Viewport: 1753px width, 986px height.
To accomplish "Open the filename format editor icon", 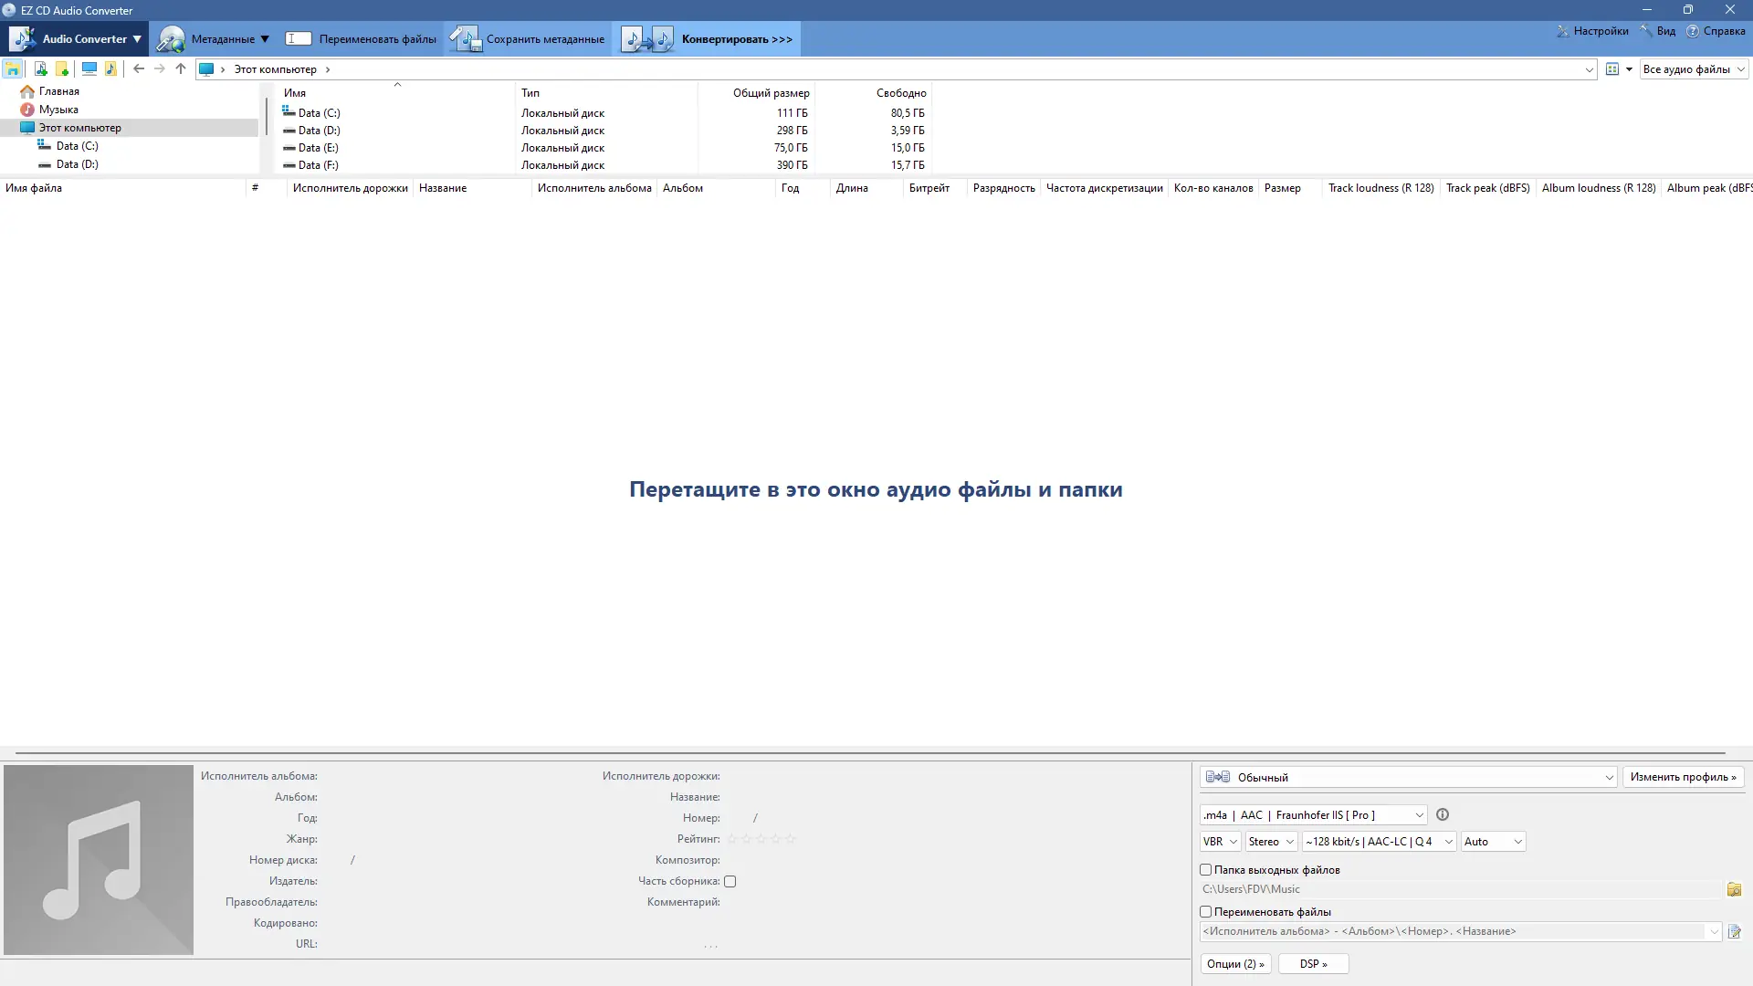I will [x=1734, y=931].
